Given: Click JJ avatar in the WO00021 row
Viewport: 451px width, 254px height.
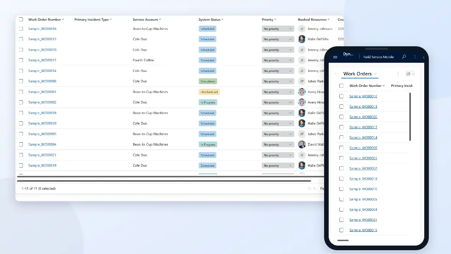Looking at the screenshot, I should (302, 155).
